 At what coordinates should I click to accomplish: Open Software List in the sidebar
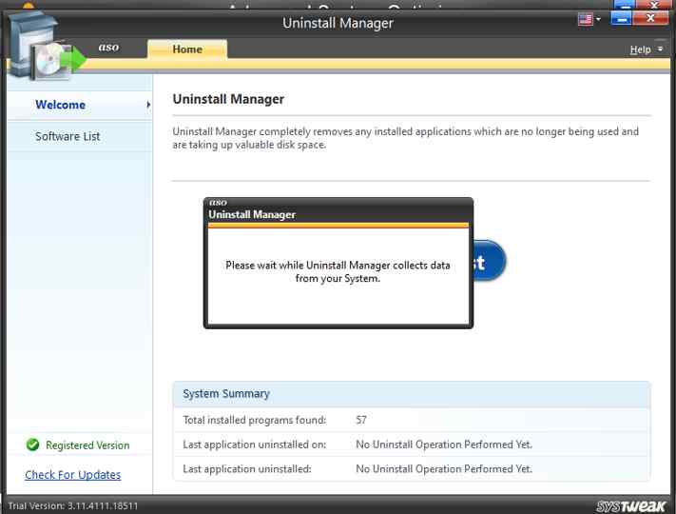[68, 136]
